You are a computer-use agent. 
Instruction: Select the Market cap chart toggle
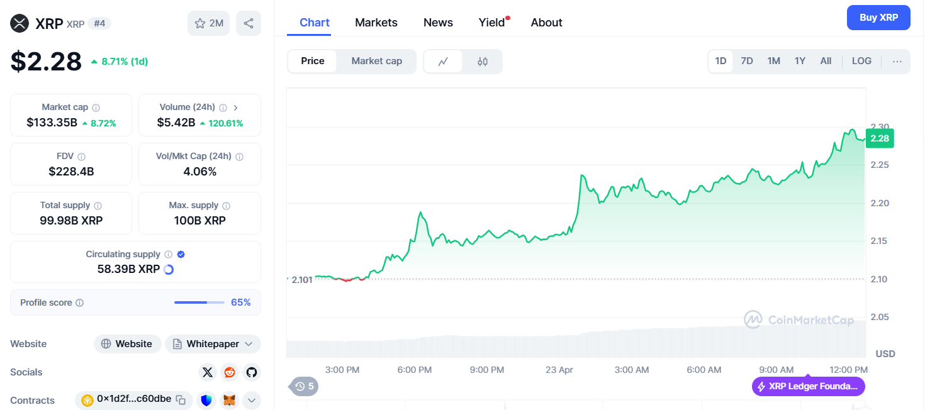[376, 62]
